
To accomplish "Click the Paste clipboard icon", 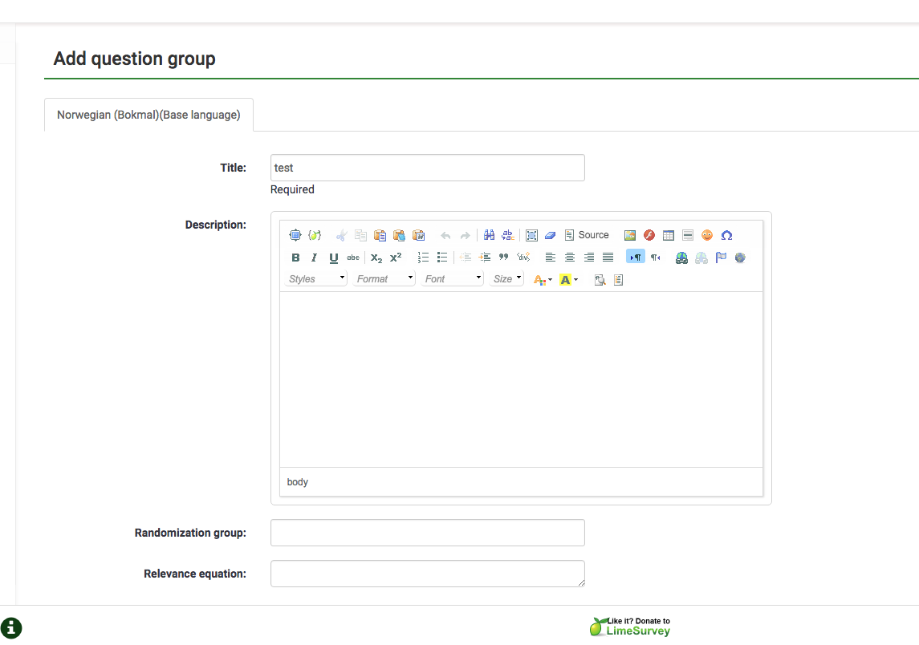I will coord(380,236).
